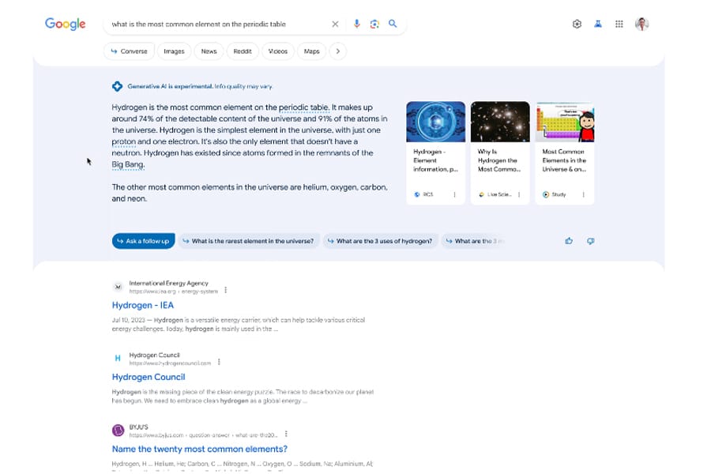Click the 'Why Is Hydrogen the Most Commo...' card title
This screenshot has height=474, width=711.
pos(499,160)
